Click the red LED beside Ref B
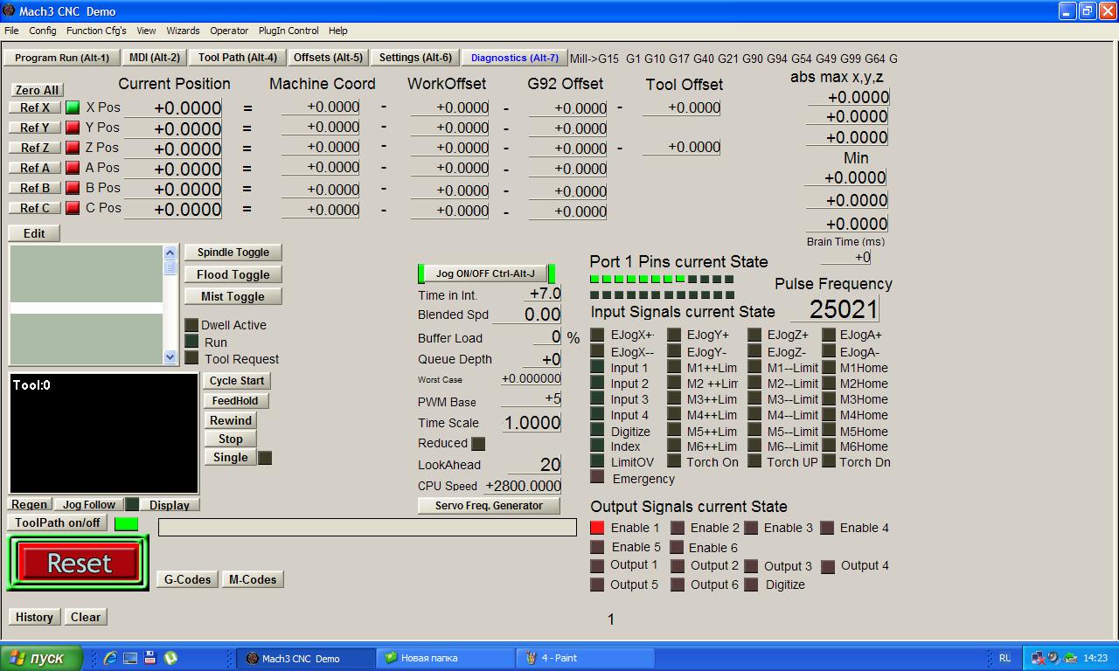This screenshot has height=671, width=1119. click(73, 188)
